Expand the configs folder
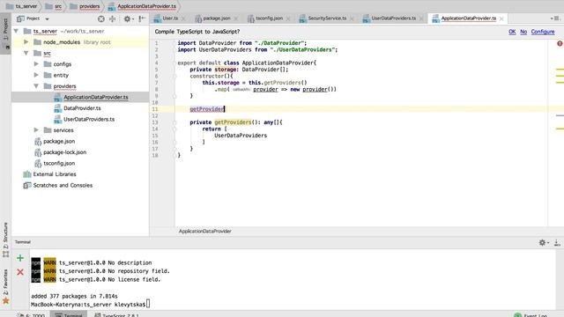 pos(36,64)
